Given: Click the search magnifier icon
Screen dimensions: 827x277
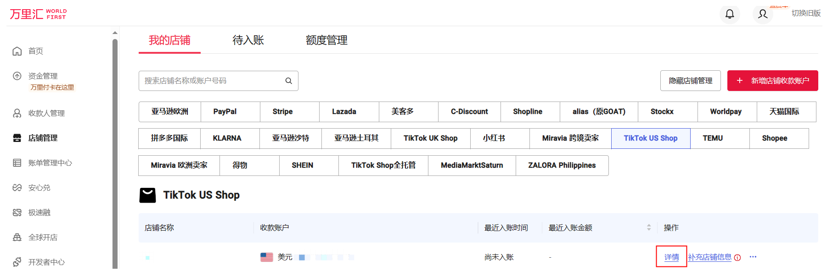Looking at the screenshot, I should point(288,81).
